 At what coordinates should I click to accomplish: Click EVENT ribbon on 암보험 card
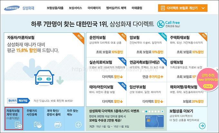(163, 36)
